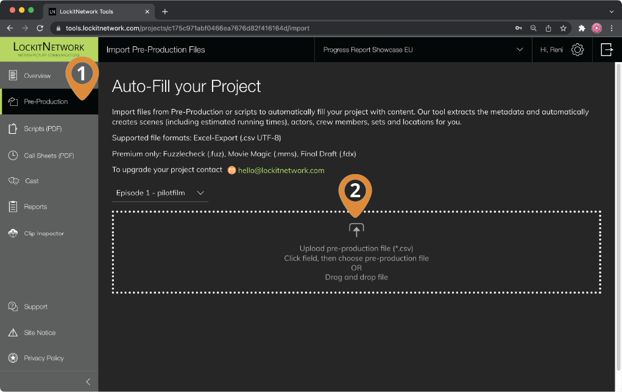
Task: Open the browser extensions puzzle icon
Action: [x=582, y=28]
